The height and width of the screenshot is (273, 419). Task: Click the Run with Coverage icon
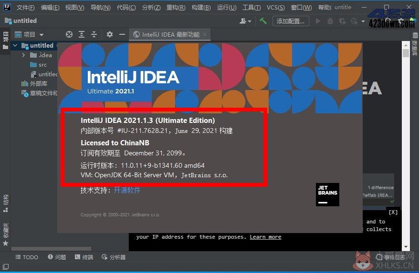342,21
